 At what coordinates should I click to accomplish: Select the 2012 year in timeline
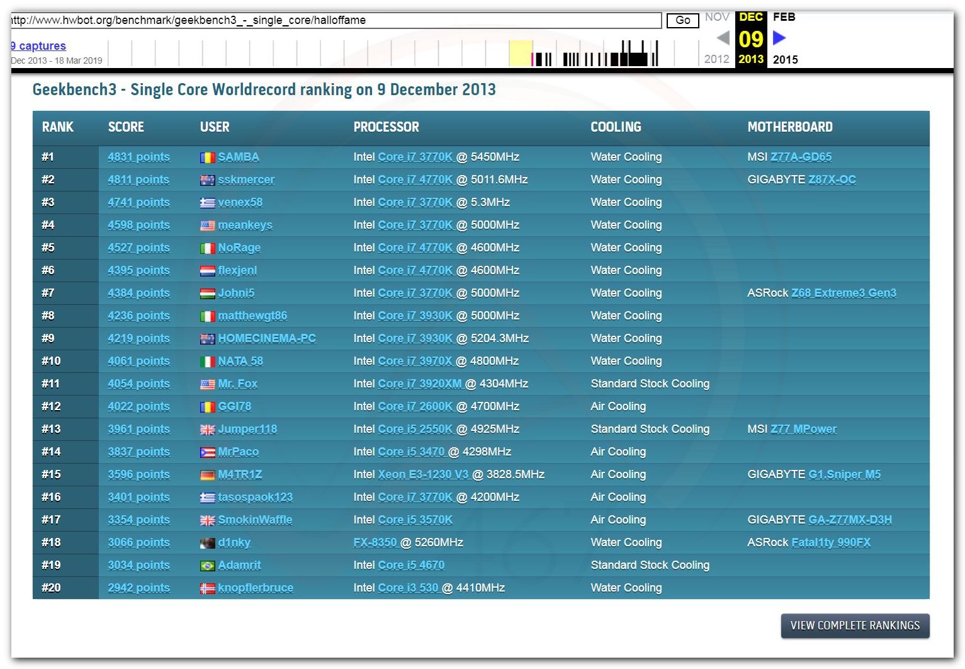tap(716, 59)
